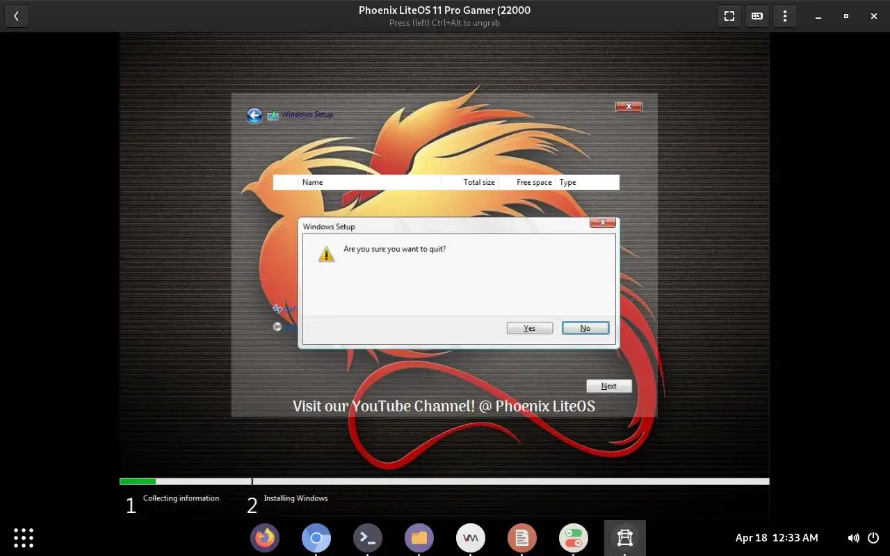
Task: Click the load driver disc icon
Action: click(277, 327)
